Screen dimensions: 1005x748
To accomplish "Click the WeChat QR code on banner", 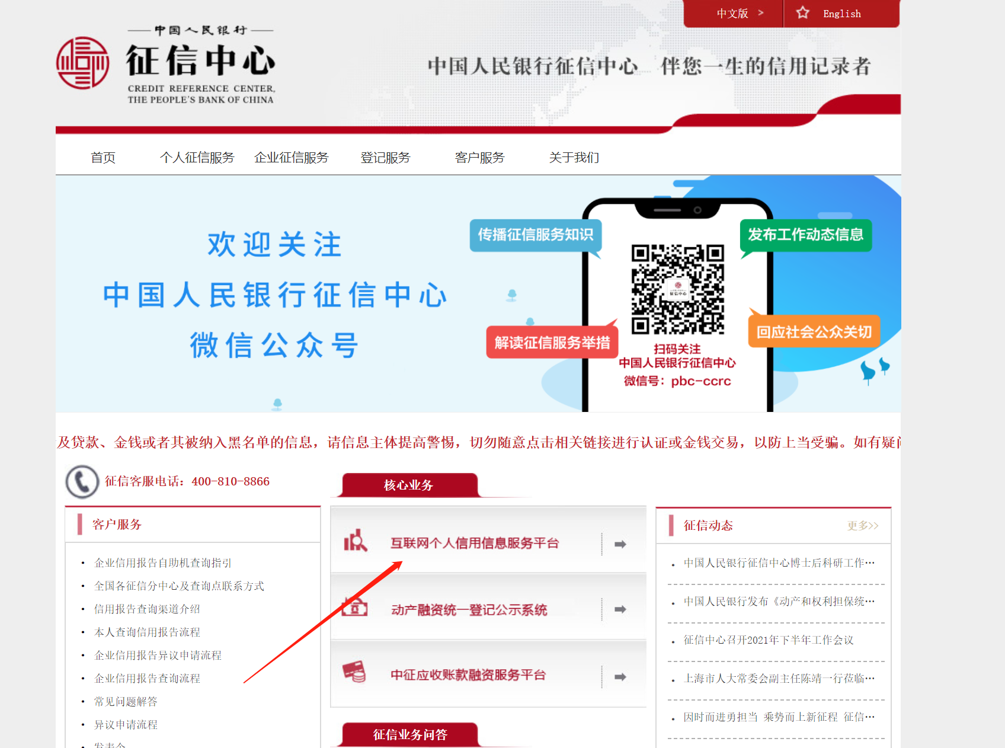I will [x=677, y=289].
